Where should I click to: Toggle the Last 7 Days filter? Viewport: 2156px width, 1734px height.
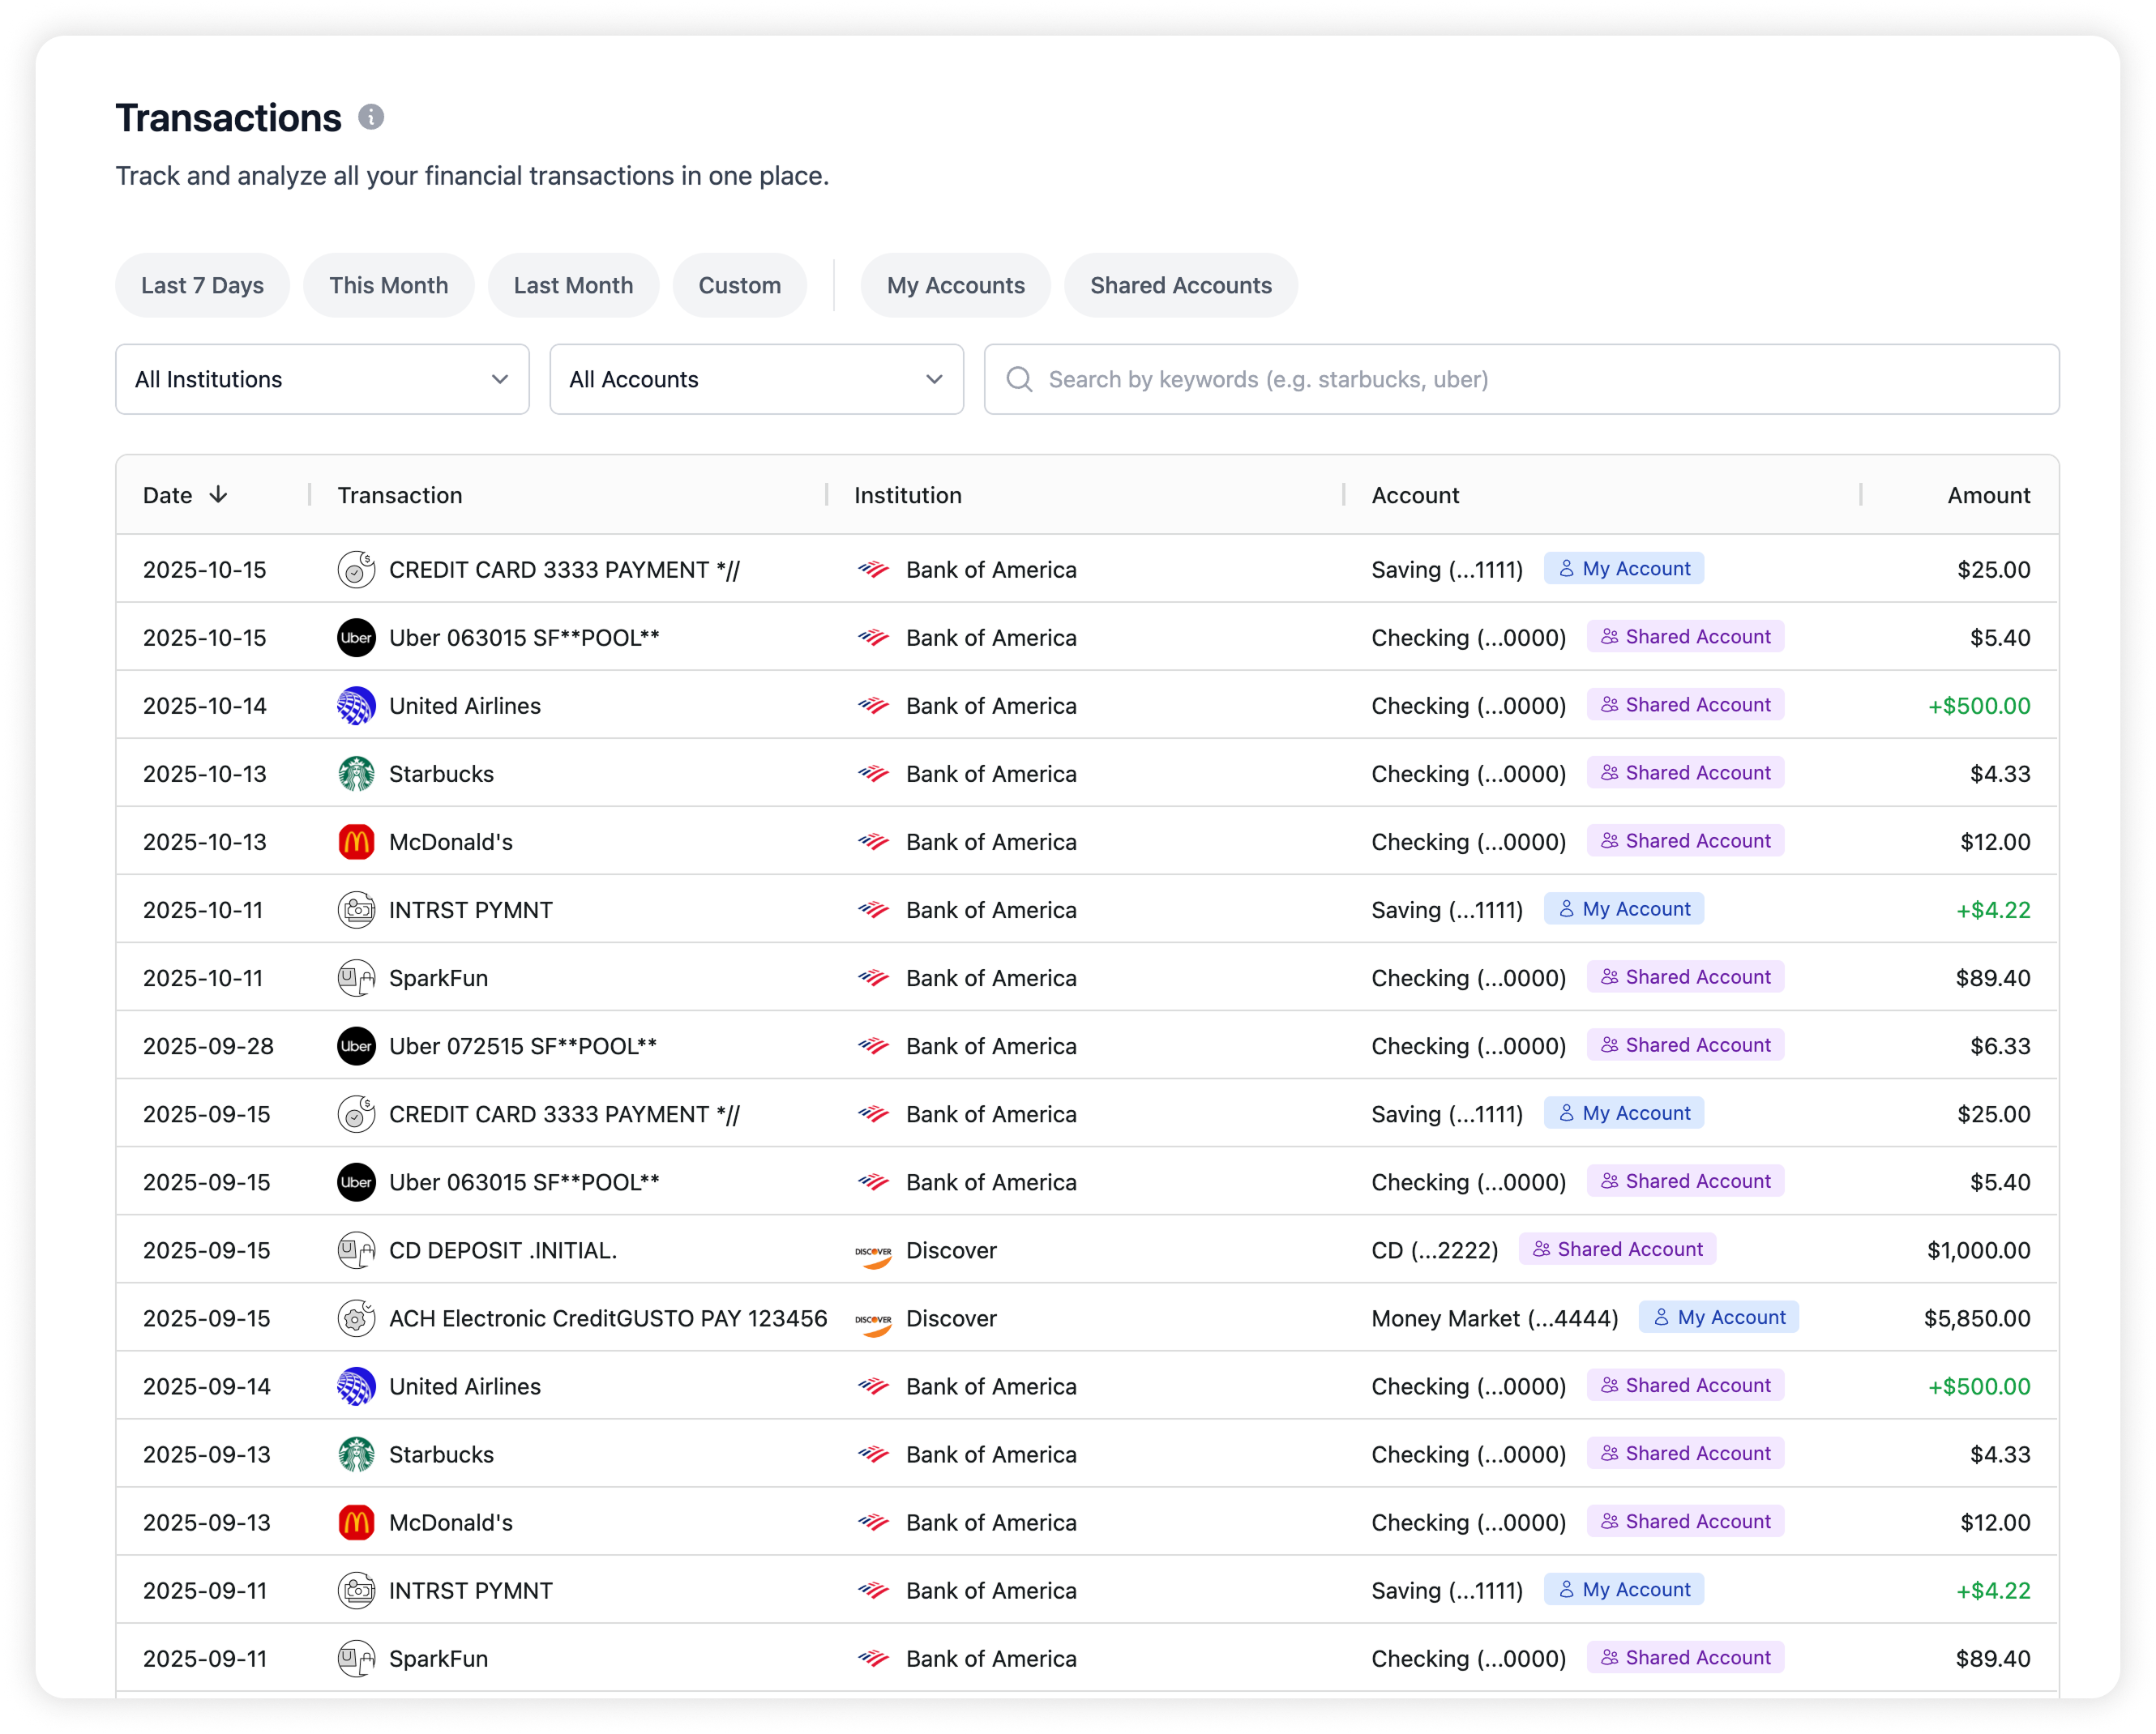coord(202,286)
